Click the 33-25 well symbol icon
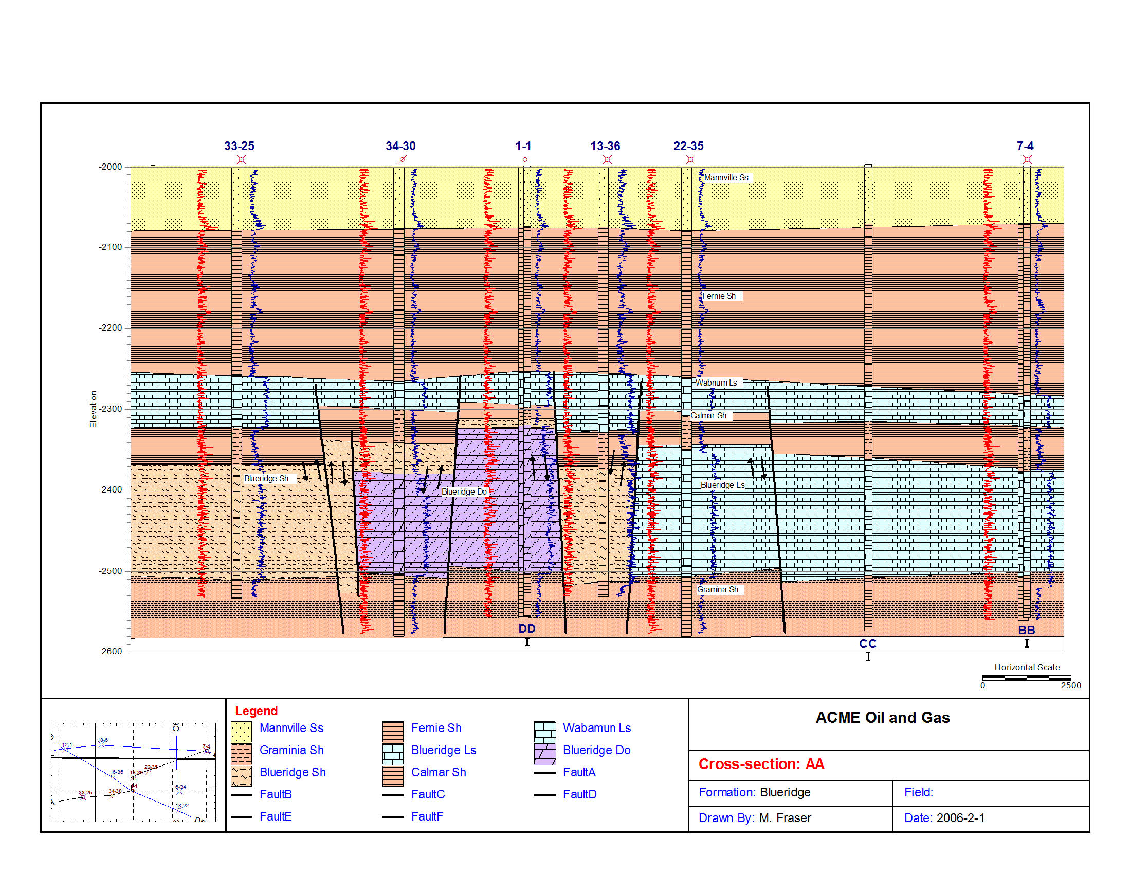 click(241, 159)
